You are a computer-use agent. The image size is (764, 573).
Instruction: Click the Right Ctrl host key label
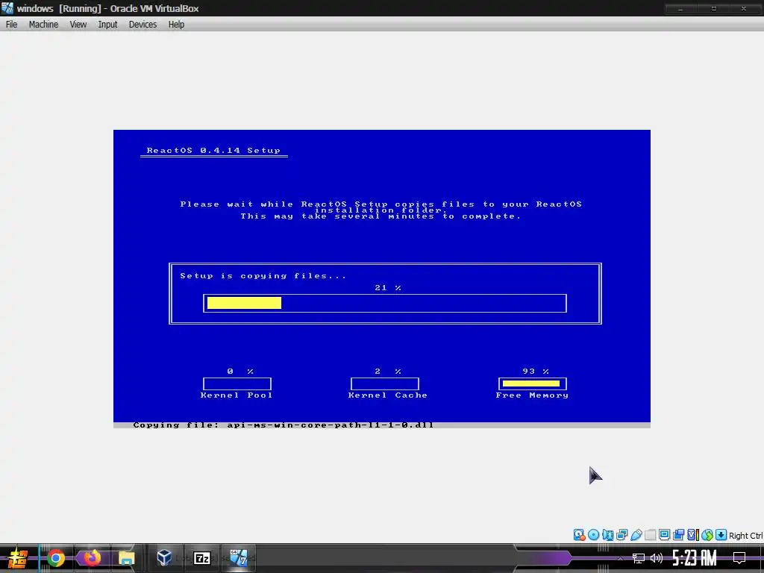pyautogui.click(x=746, y=536)
